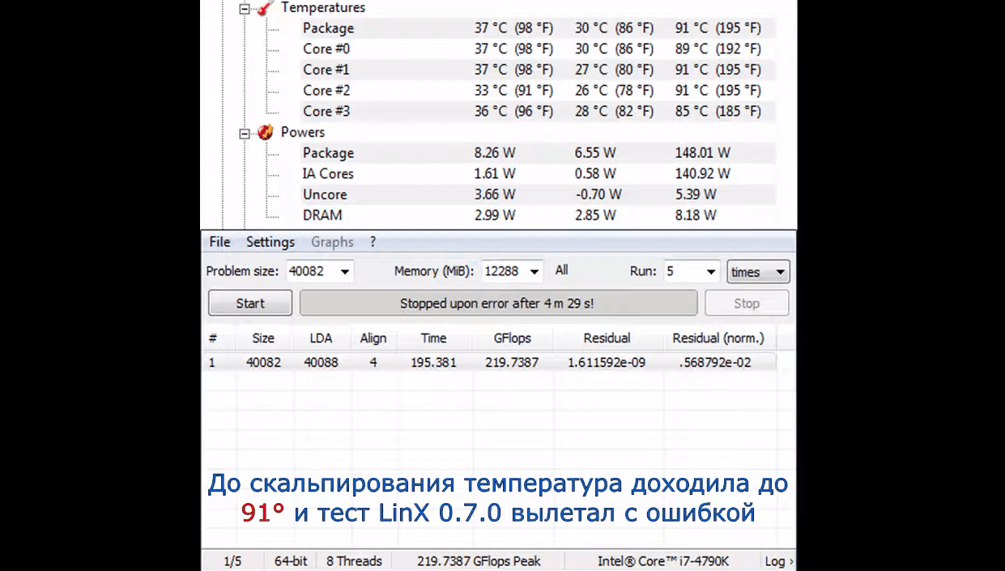Open the Log panel in status bar
Screen dimensions: 1005x571
click(778, 561)
